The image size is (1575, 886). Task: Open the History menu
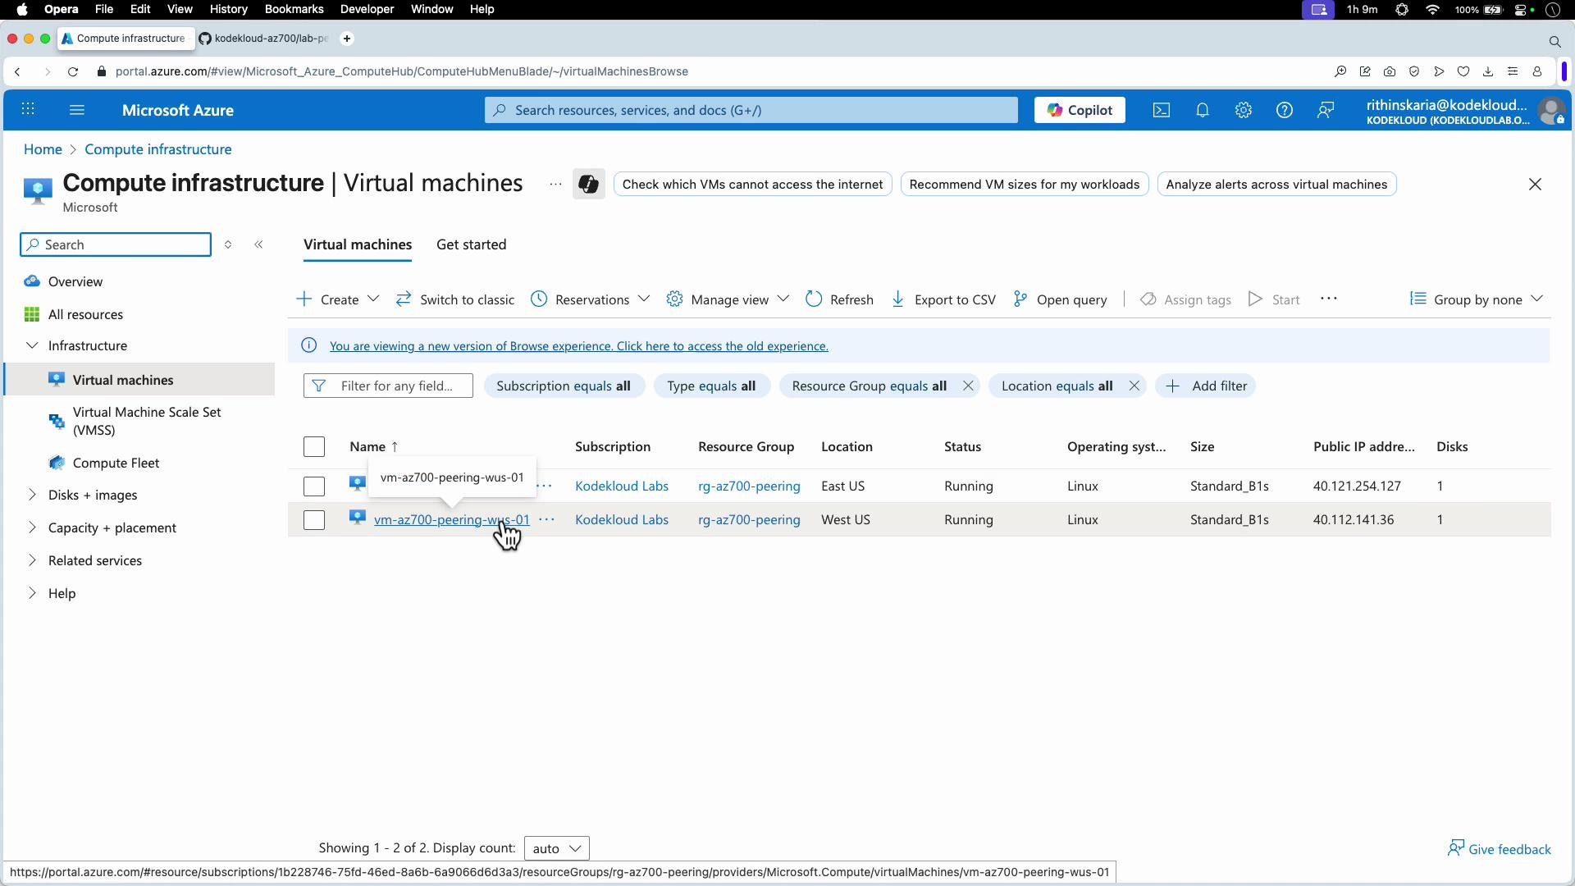(x=228, y=10)
